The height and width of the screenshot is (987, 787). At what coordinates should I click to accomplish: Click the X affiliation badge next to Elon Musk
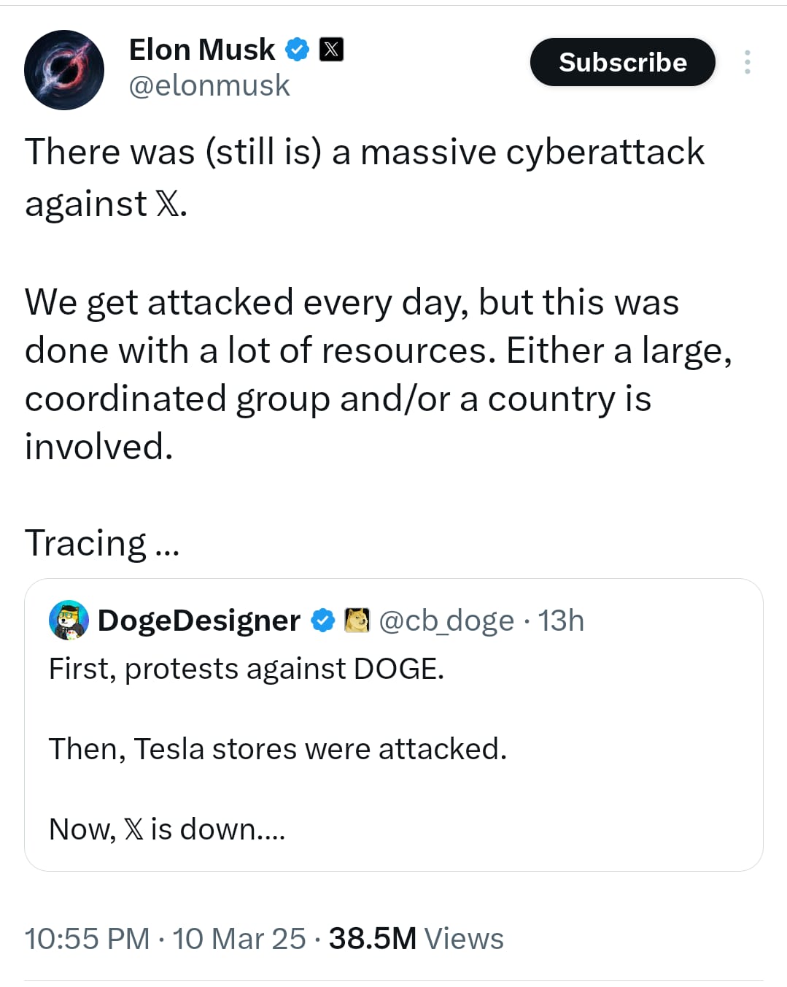[x=331, y=50]
